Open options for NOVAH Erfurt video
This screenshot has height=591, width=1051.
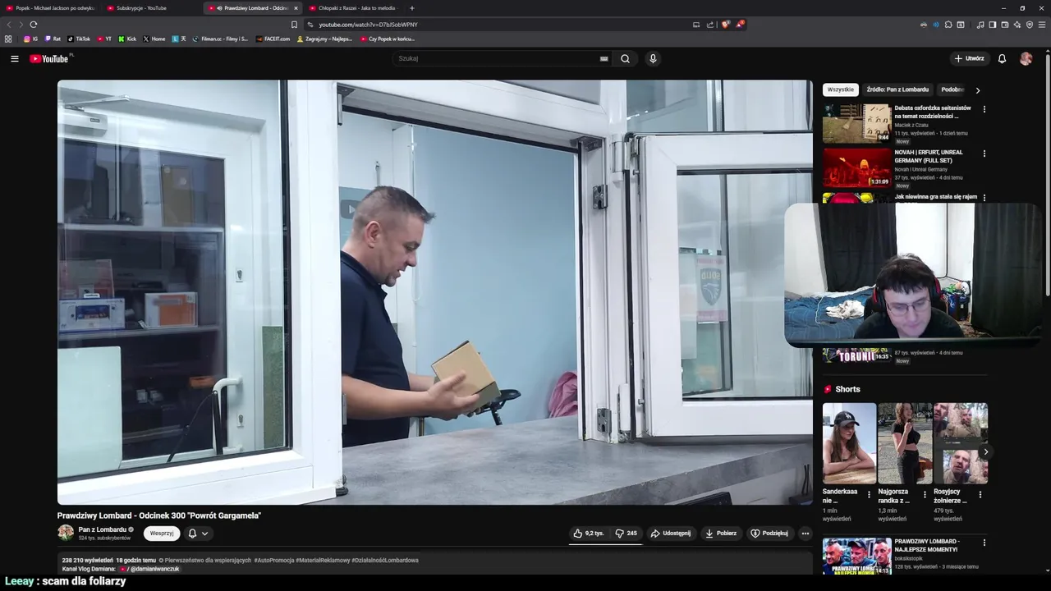984,153
